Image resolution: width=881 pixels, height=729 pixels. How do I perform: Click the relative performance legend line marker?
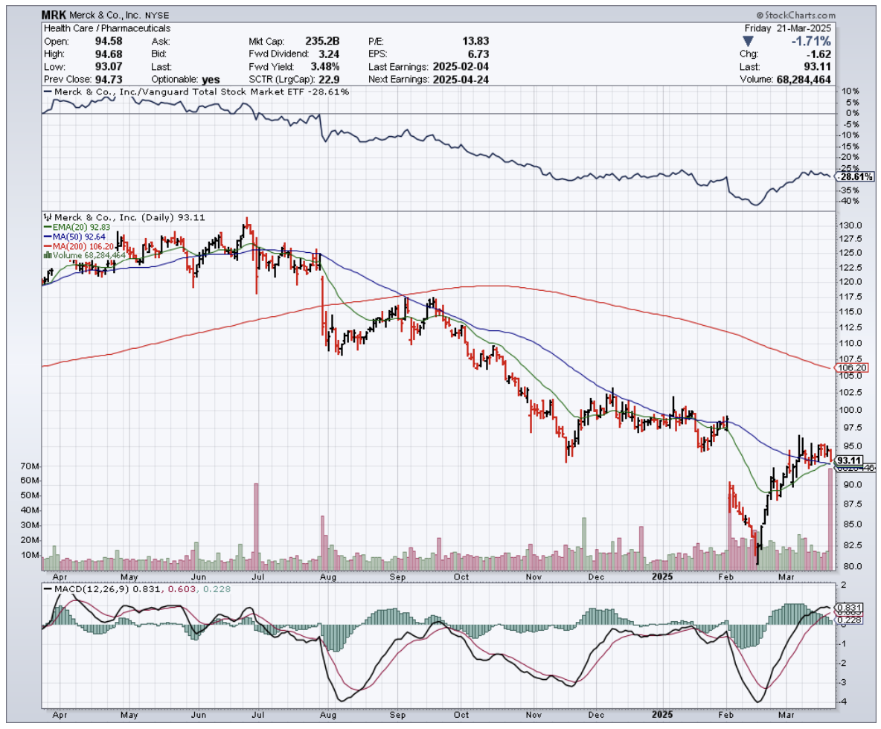(48, 91)
